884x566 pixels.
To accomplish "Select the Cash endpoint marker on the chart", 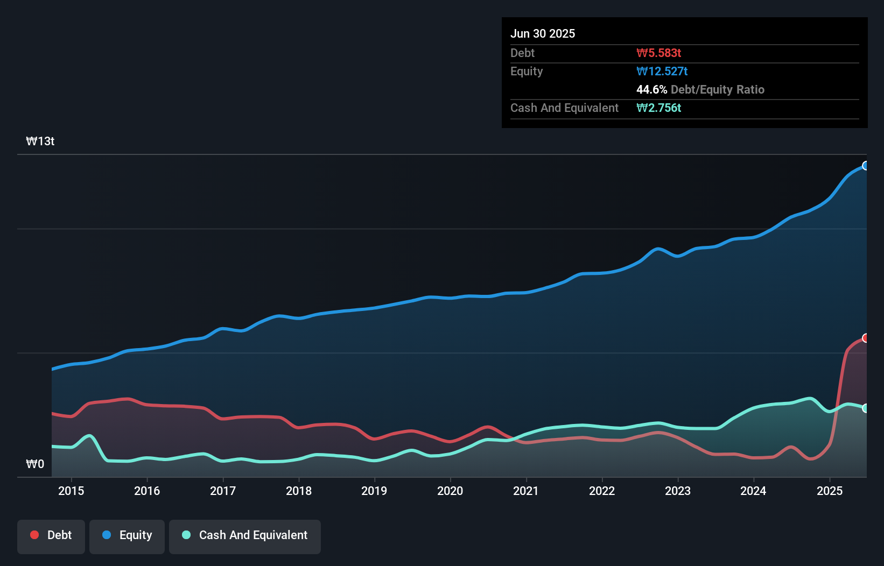I will pos(866,408).
